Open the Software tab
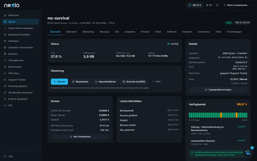 (172, 32)
